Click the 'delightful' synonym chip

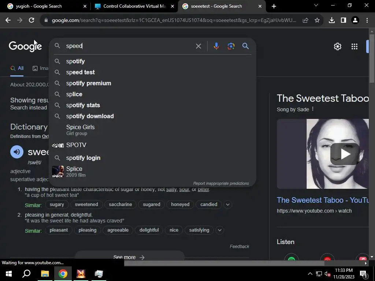149,230
